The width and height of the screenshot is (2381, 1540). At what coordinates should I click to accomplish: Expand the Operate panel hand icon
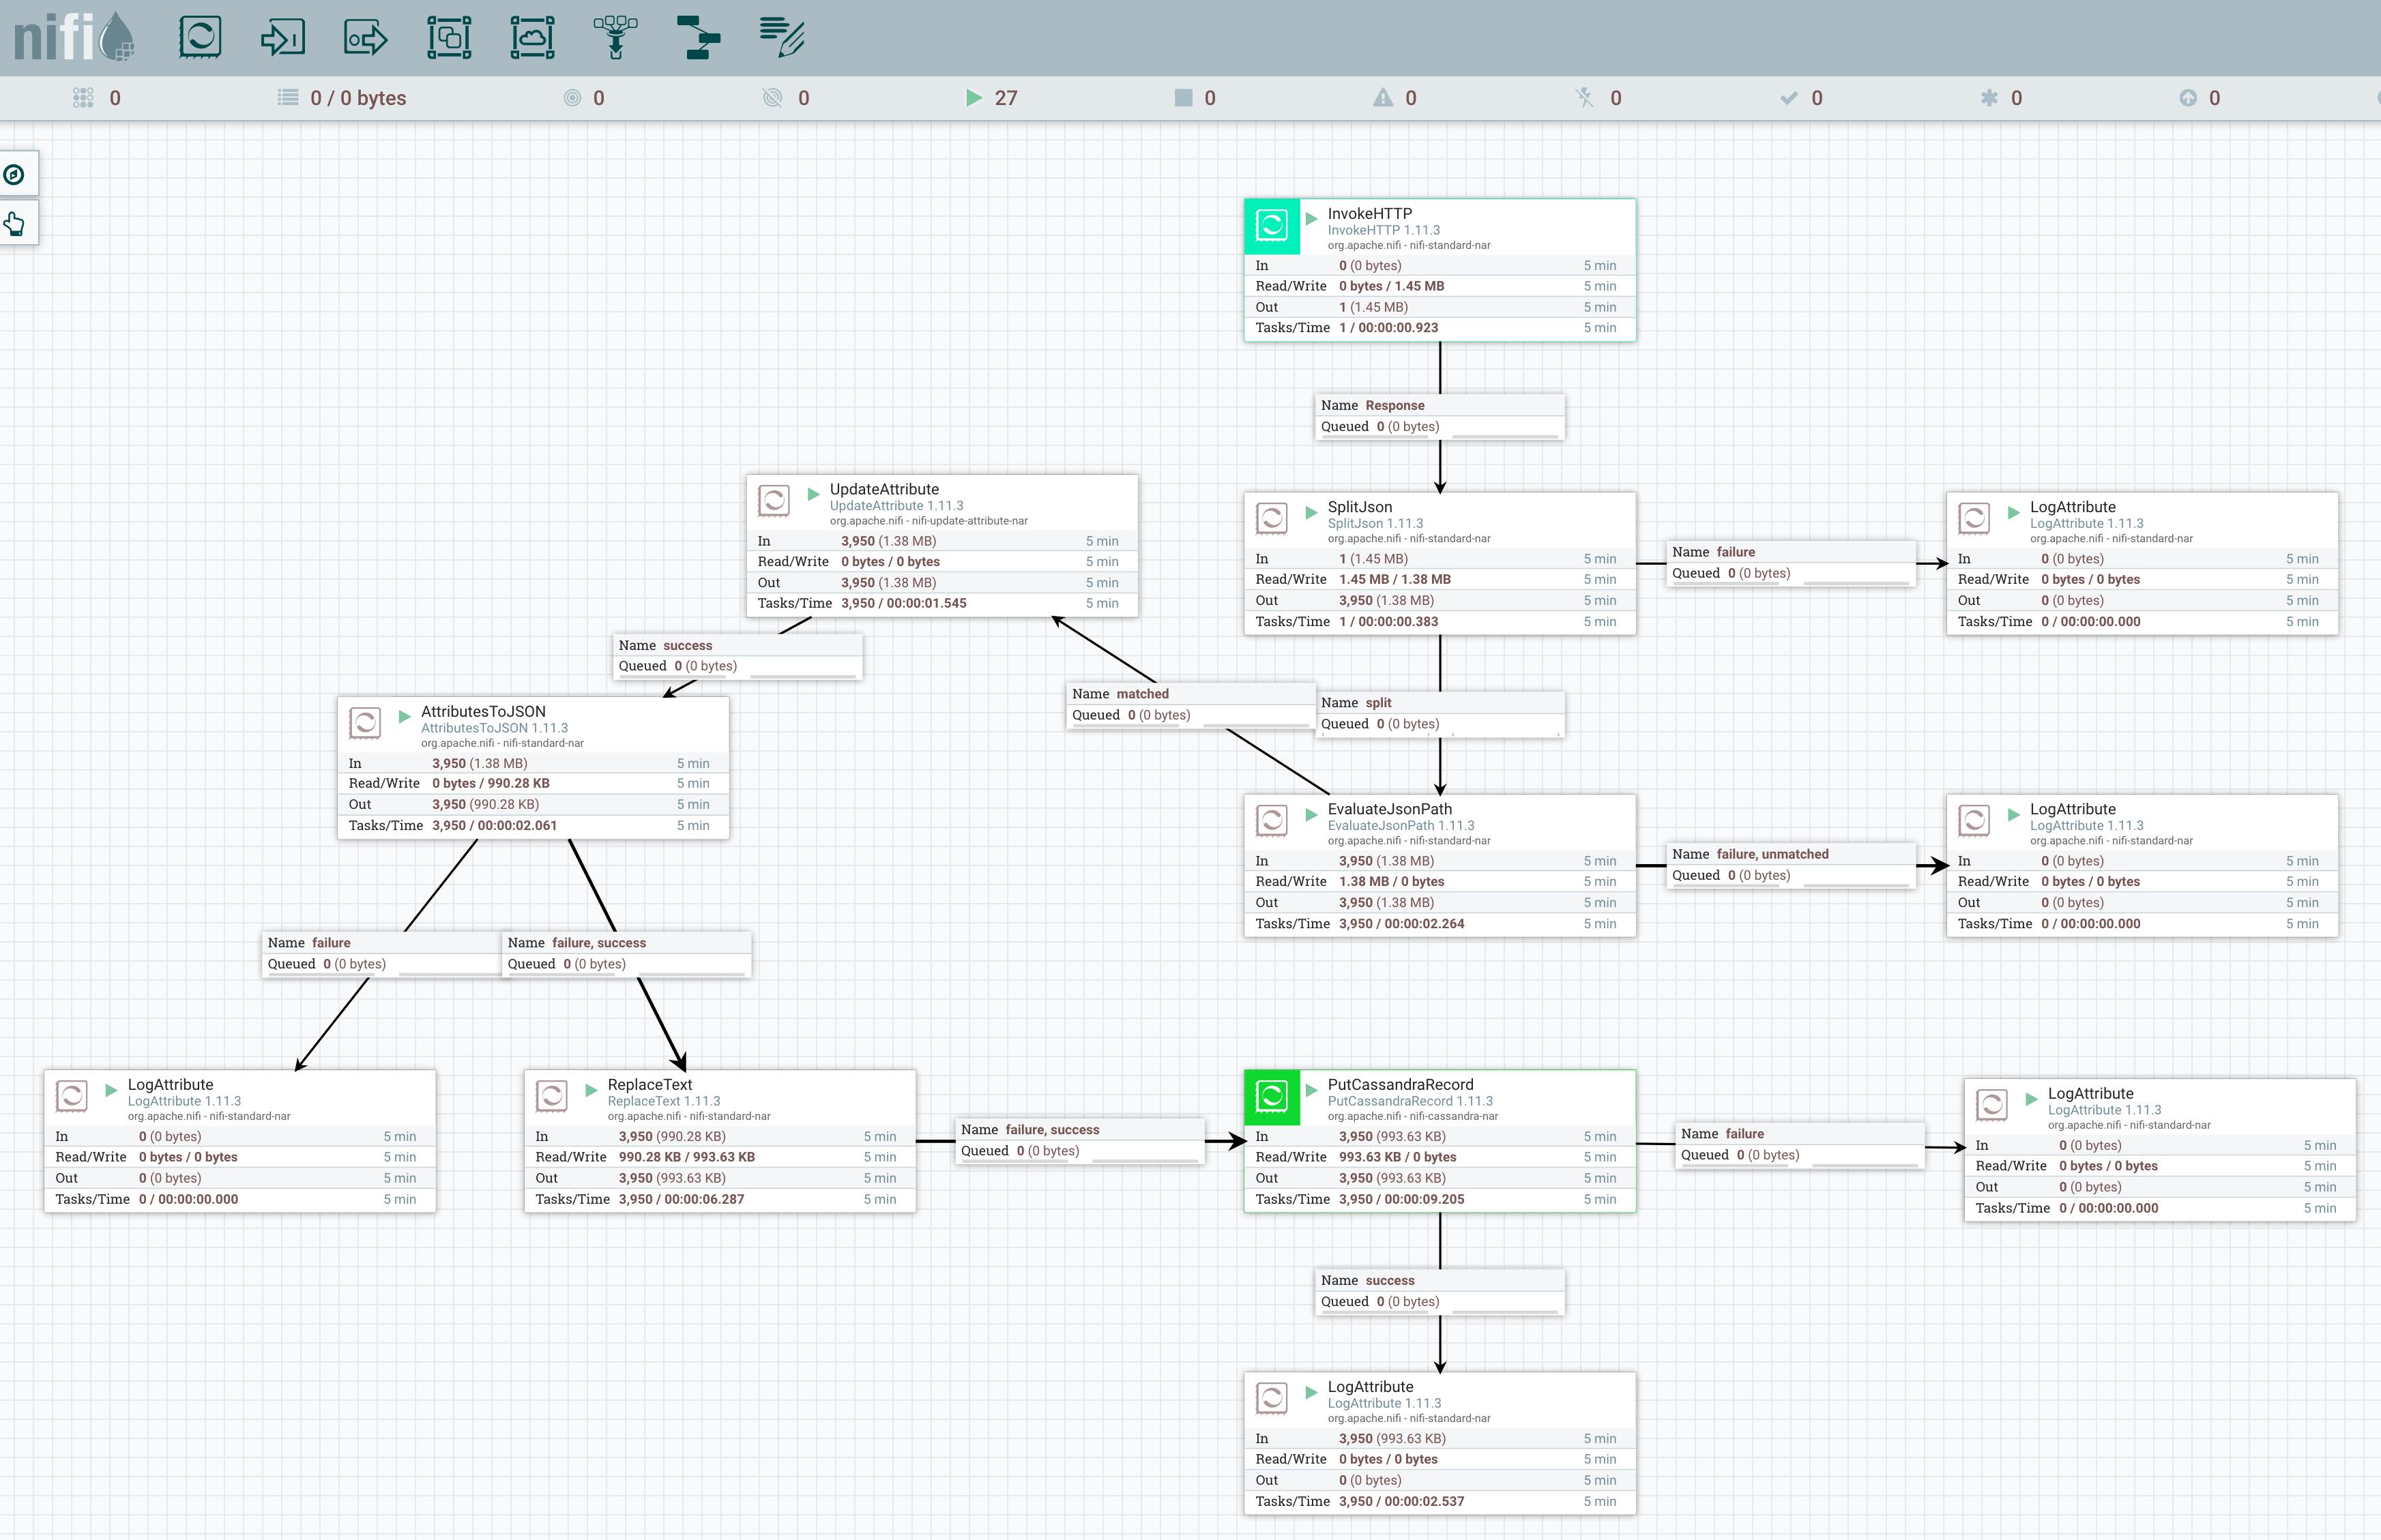tap(15, 223)
